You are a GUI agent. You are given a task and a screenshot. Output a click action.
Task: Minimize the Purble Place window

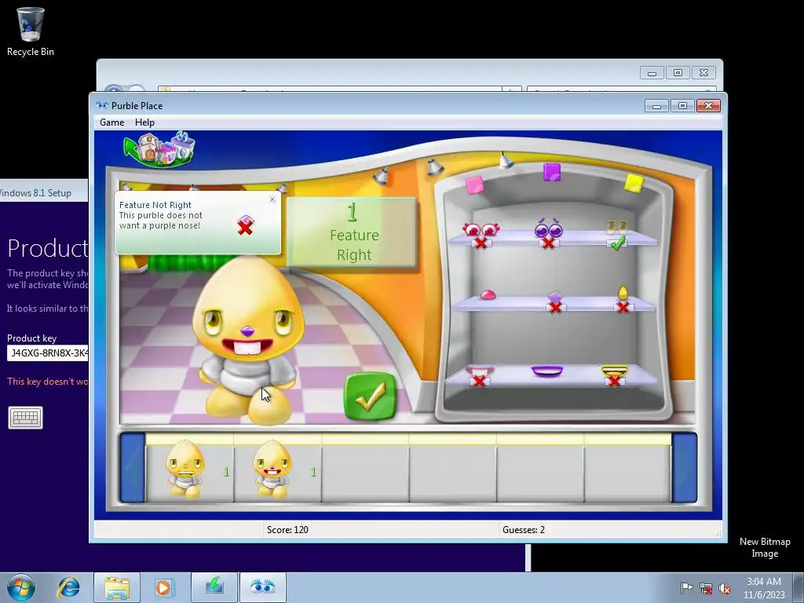click(x=656, y=106)
